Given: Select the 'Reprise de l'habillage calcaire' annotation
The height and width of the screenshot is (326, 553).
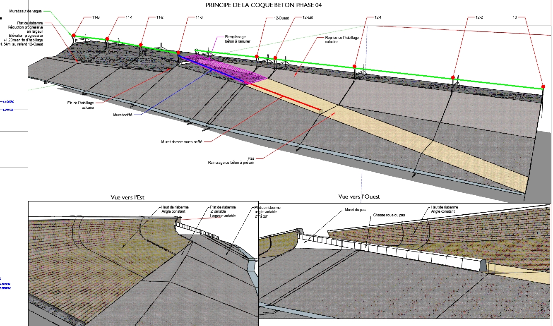Looking at the screenshot, I should pyautogui.click(x=342, y=39).
